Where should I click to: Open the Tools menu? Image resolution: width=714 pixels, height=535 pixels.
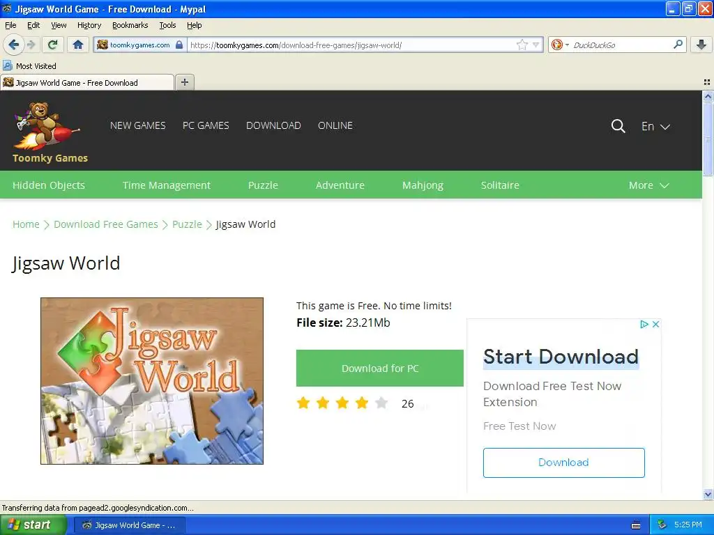pos(167,25)
